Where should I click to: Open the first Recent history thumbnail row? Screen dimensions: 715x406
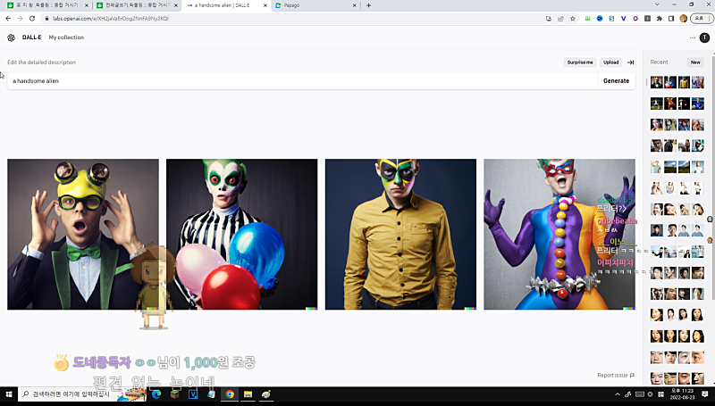(677, 82)
